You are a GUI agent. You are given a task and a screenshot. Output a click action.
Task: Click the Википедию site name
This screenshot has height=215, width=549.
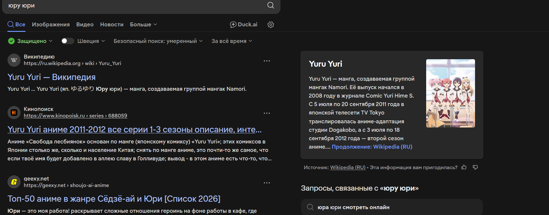tap(39, 57)
